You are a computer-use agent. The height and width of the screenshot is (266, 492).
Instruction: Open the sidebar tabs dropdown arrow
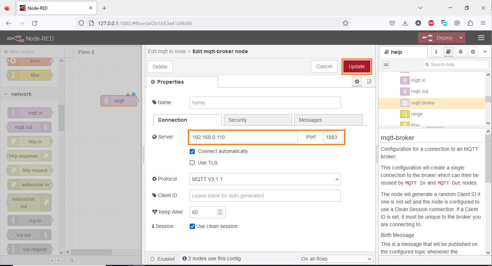485,52
